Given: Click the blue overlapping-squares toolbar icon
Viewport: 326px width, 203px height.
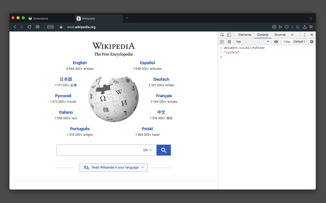Looking at the screenshot, I should 297,27.
